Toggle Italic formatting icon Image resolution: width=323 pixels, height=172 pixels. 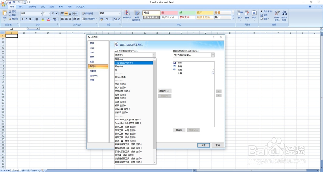[26, 19]
